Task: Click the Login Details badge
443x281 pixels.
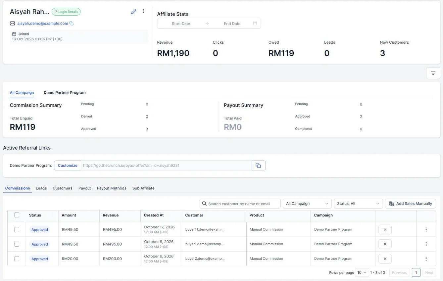Action: click(x=66, y=12)
